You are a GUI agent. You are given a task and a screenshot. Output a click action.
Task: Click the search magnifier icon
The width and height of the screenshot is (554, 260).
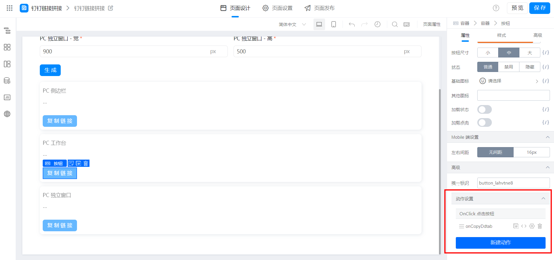[x=395, y=24]
